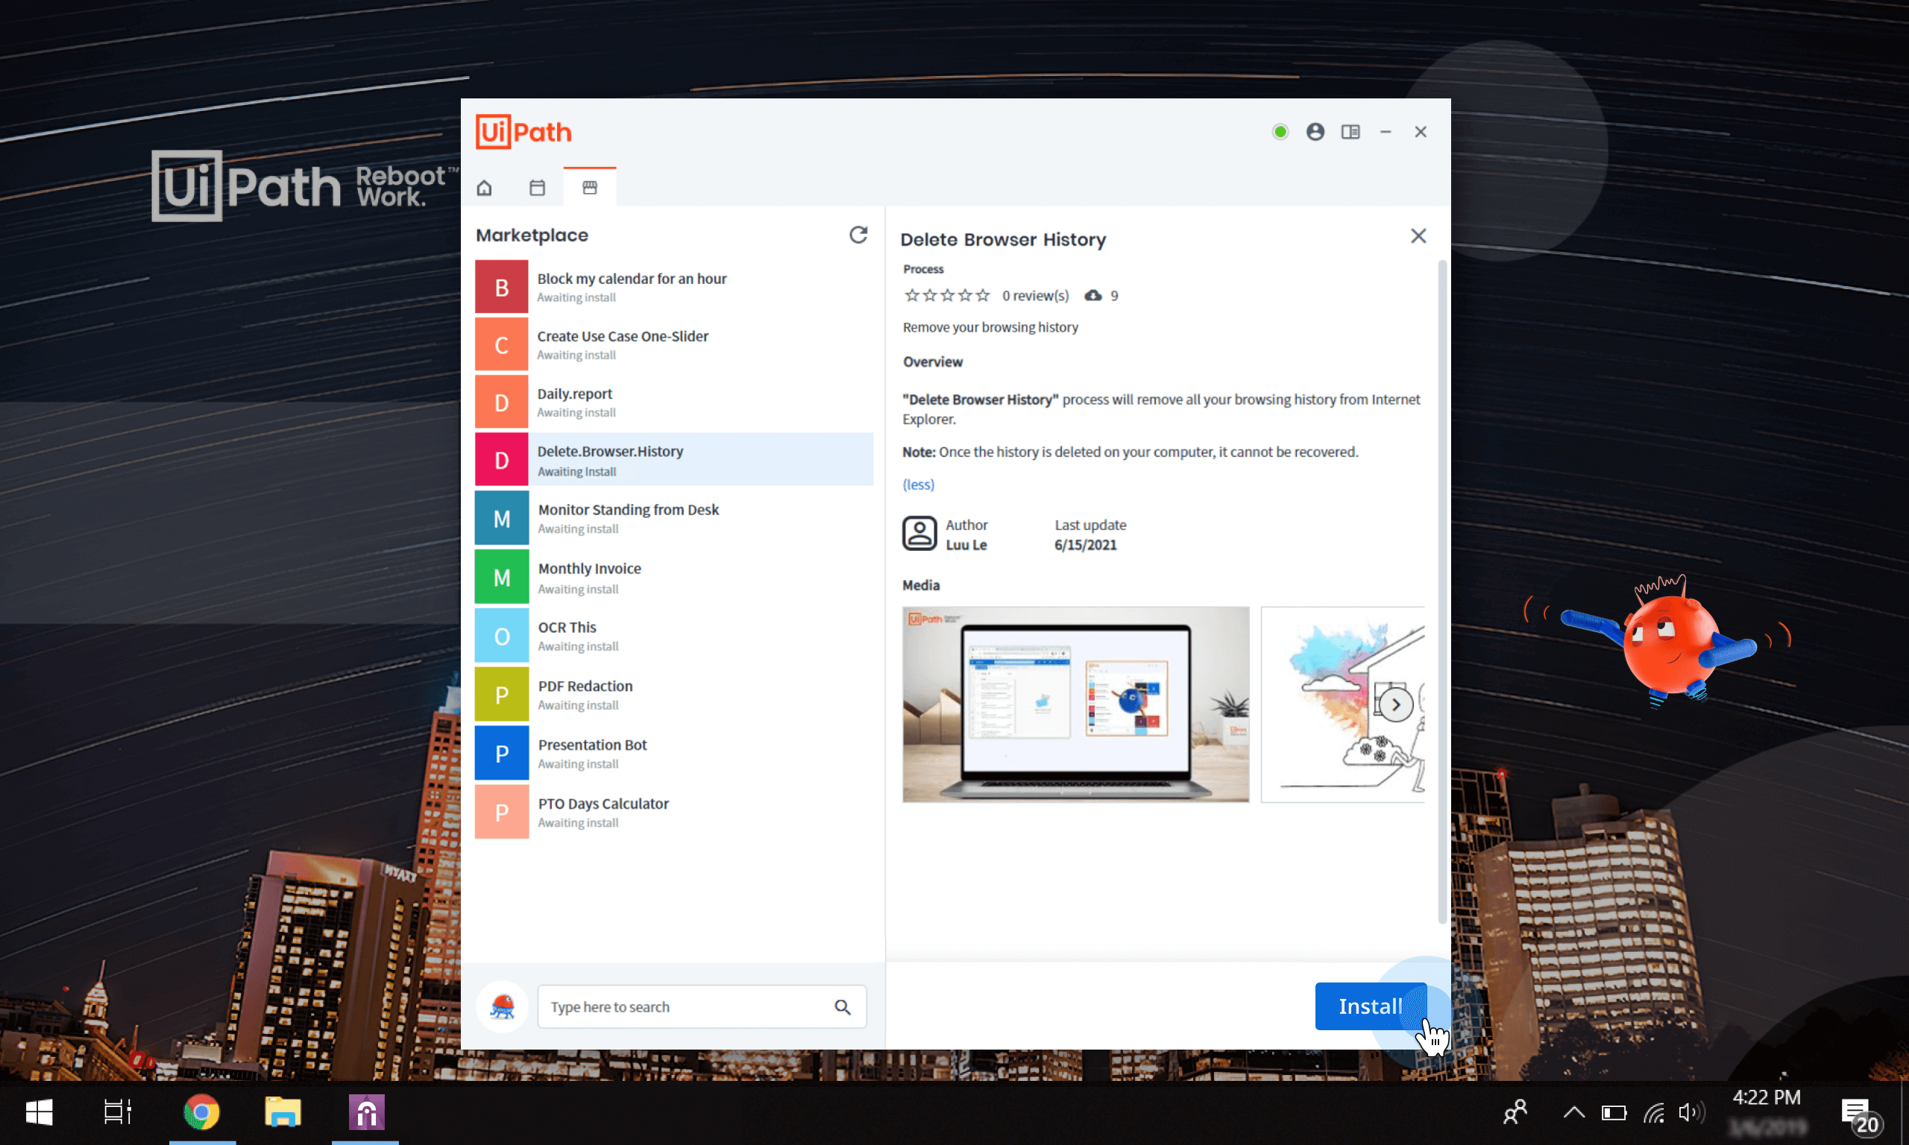Toggle the third star in rating
This screenshot has width=1909, height=1145.
pyautogui.click(x=945, y=294)
